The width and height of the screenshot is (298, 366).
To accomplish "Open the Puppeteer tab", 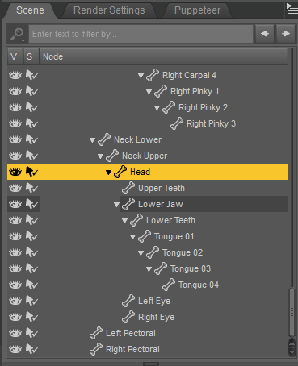I will (x=197, y=10).
